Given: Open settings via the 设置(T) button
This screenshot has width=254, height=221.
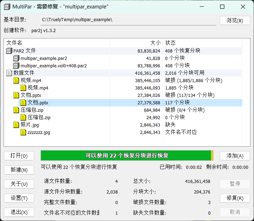Looking at the screenshot, I should 19,198.
